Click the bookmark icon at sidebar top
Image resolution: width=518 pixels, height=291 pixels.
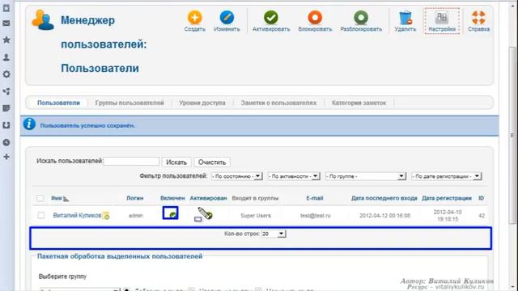pos(6,7)
